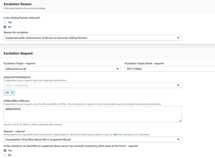Click the Reason for escalation dropdown arrow
This screenshot has height=158, width=215.
pos(178,38)
